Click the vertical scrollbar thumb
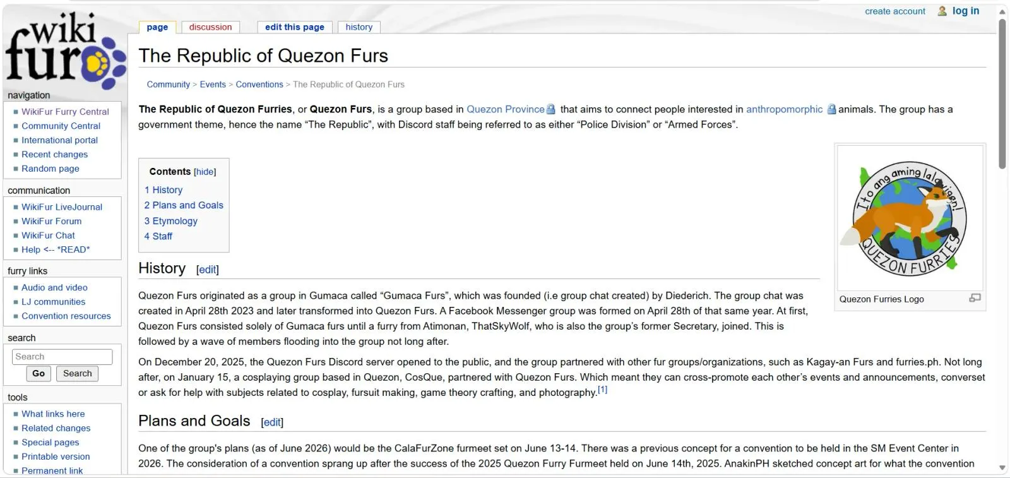Image resolution: width=1010 pixels, height=478 pixels. pyautogui.click(x=1002, y=93)
